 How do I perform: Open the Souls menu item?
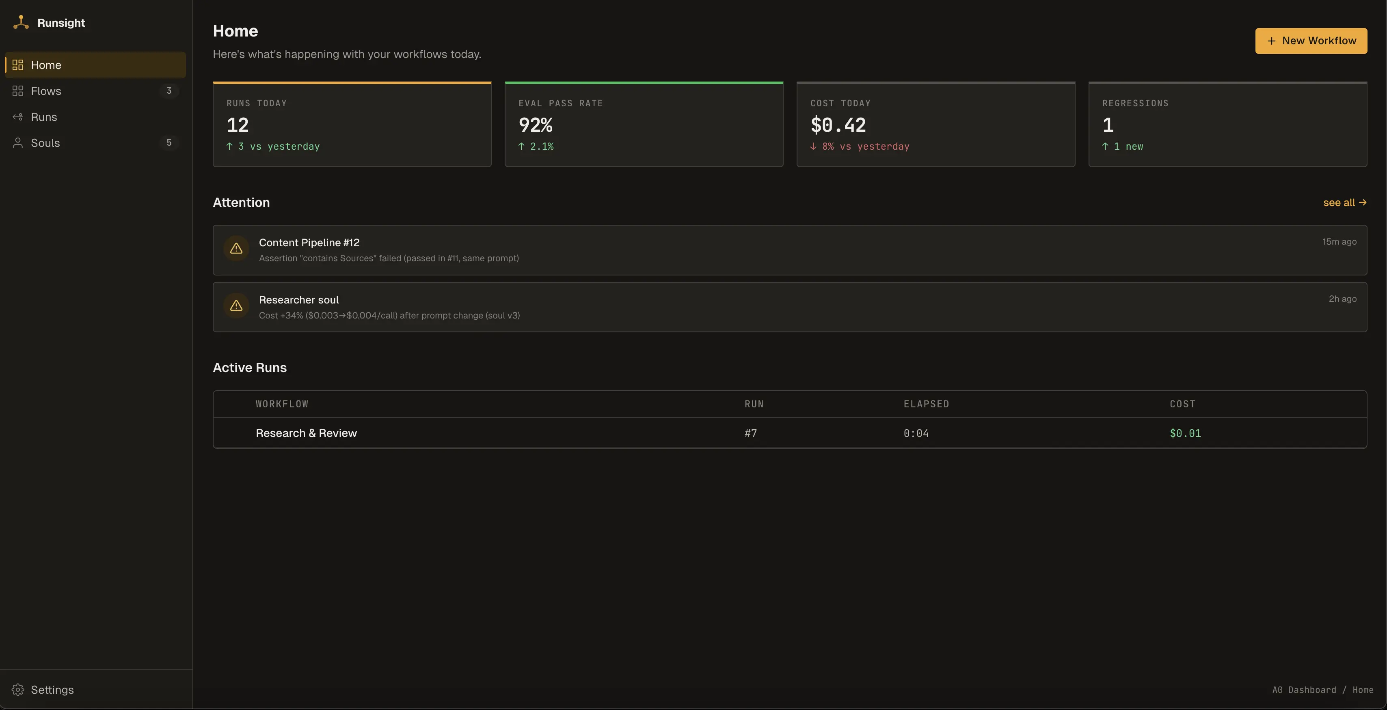(x=45, y=142)
